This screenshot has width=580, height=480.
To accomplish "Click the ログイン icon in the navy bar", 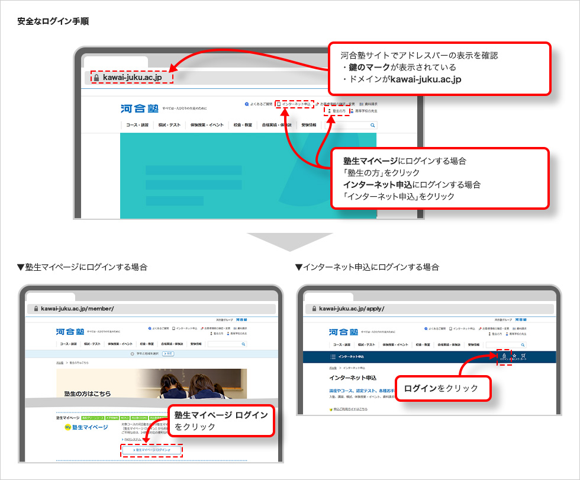I will (x=504, y=357).
